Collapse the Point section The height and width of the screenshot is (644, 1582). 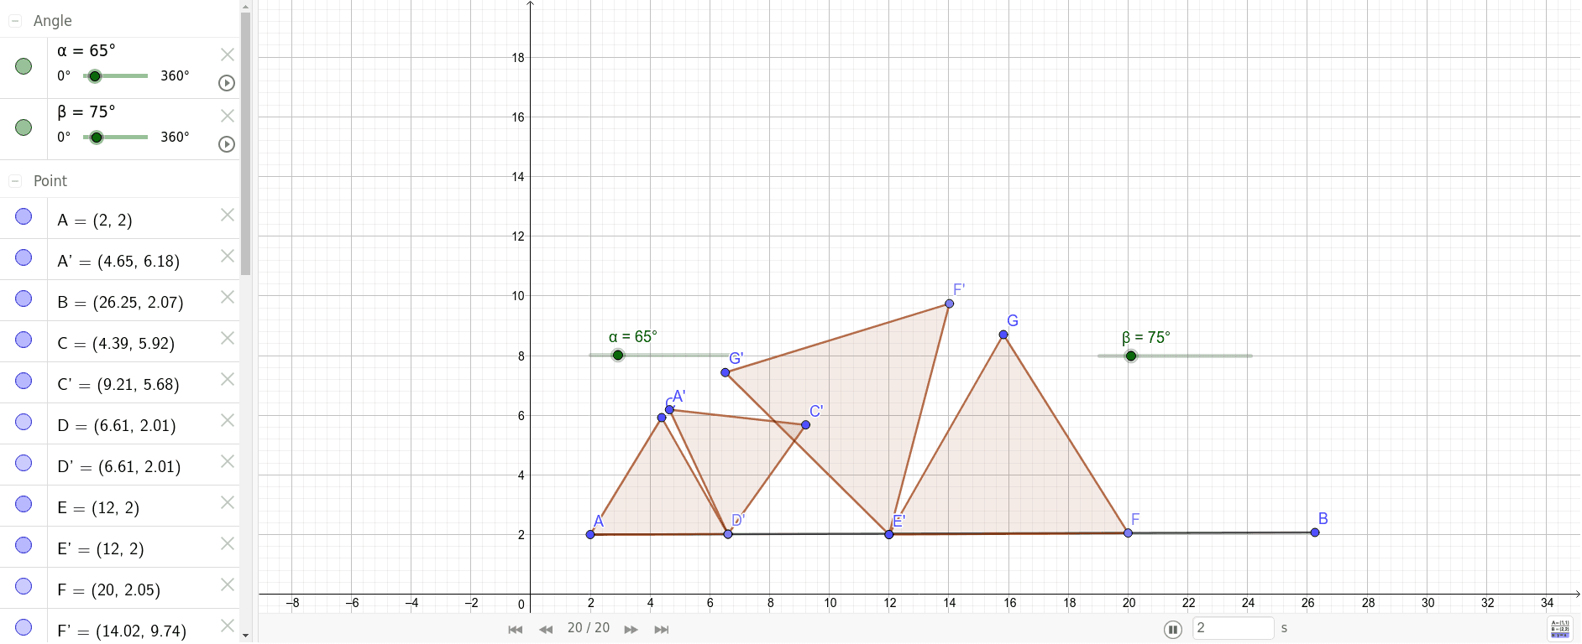coord(15,181)
